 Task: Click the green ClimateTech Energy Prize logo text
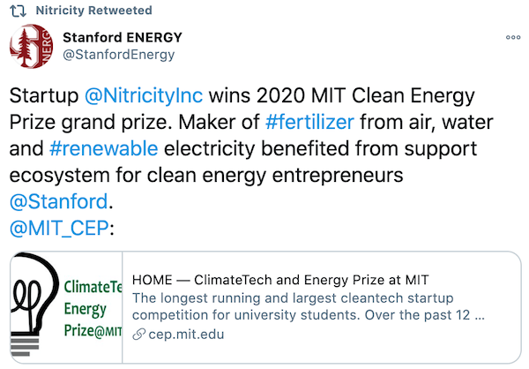pos(92,309)
